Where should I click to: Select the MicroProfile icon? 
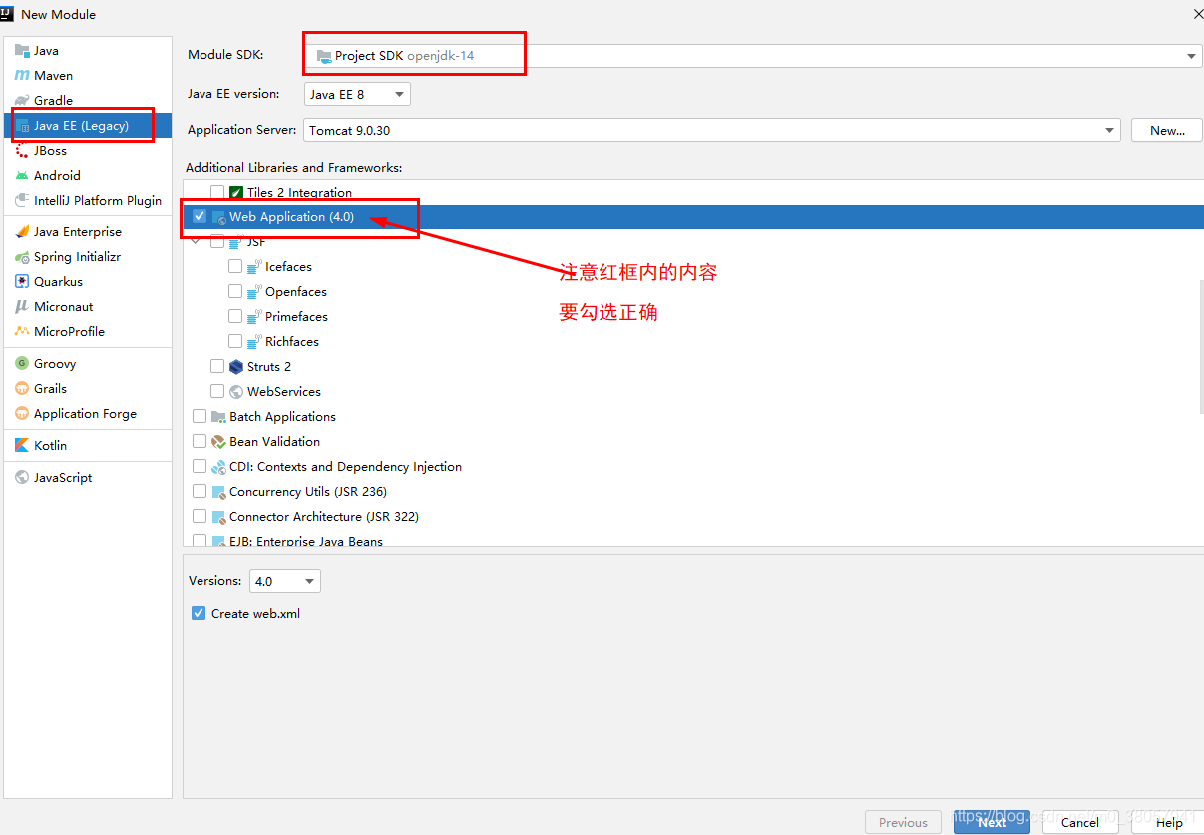[22, 331]
